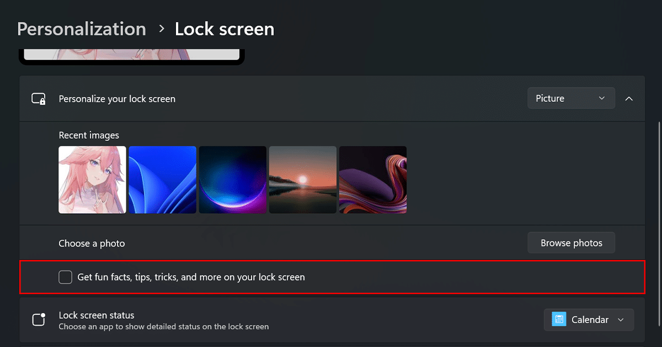Choose the blue Windows bloom wallpaper
Viewport: 662px width, 347px height.
pos(163,180)
